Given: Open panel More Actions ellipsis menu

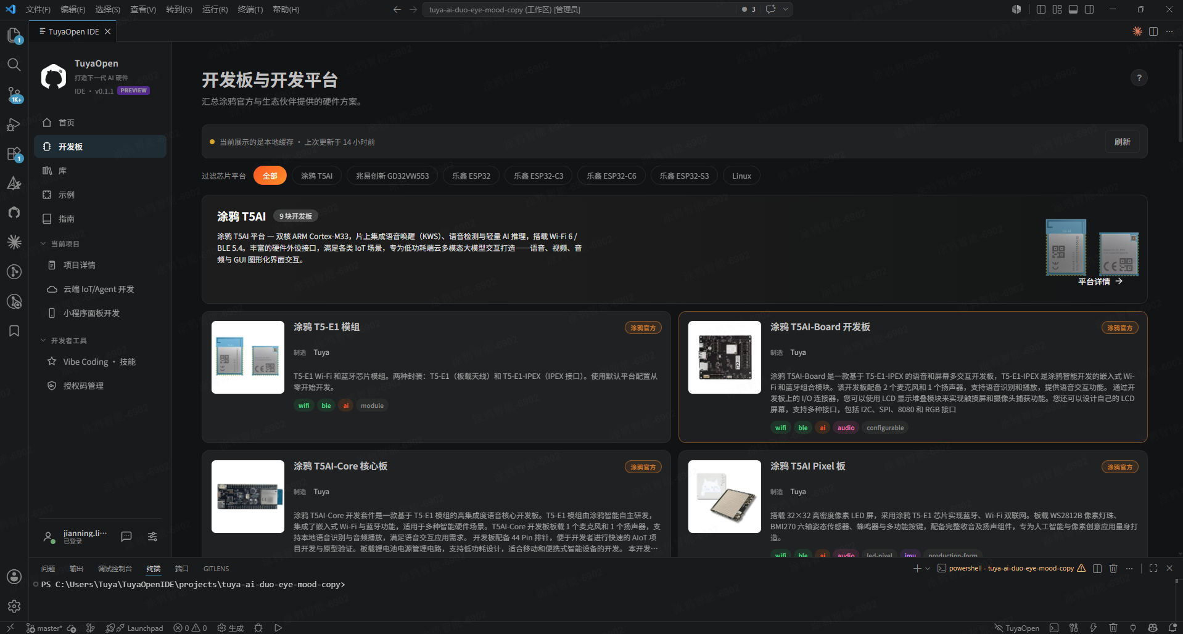Looking at the screenshot, I should click(x=1129, y=568).
